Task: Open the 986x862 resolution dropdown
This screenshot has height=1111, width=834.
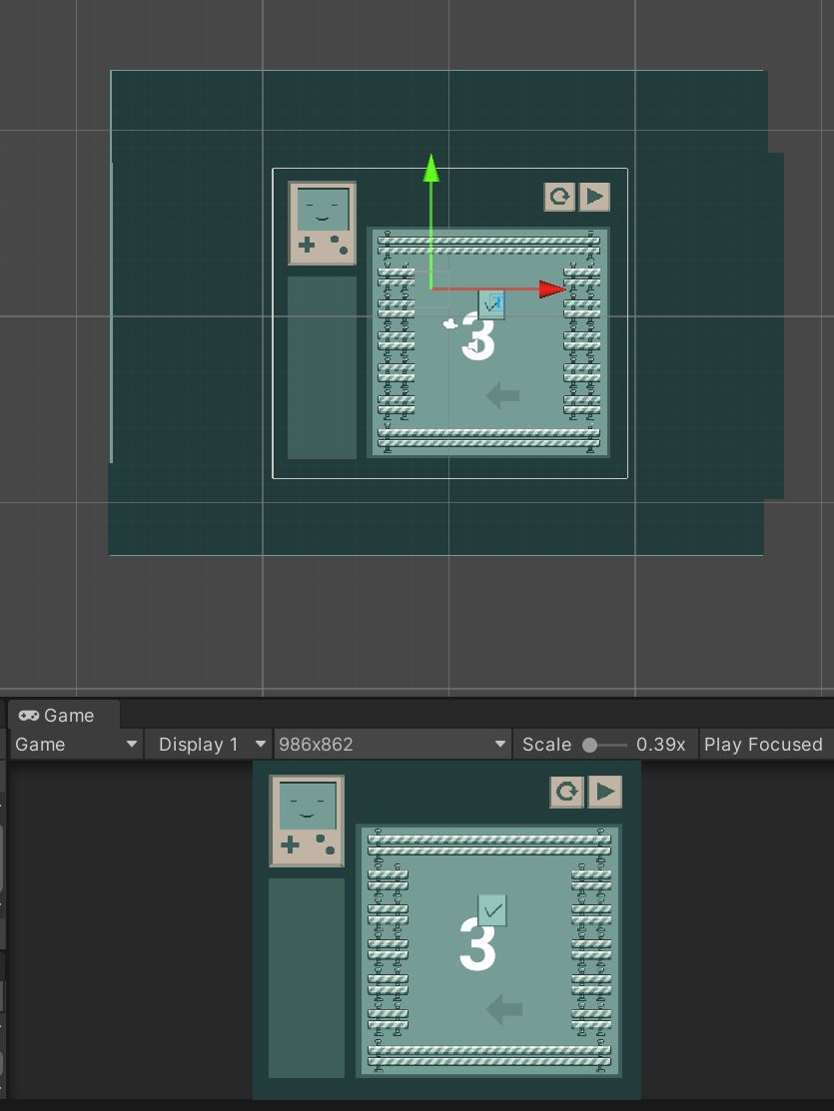Action: (393, 744)
